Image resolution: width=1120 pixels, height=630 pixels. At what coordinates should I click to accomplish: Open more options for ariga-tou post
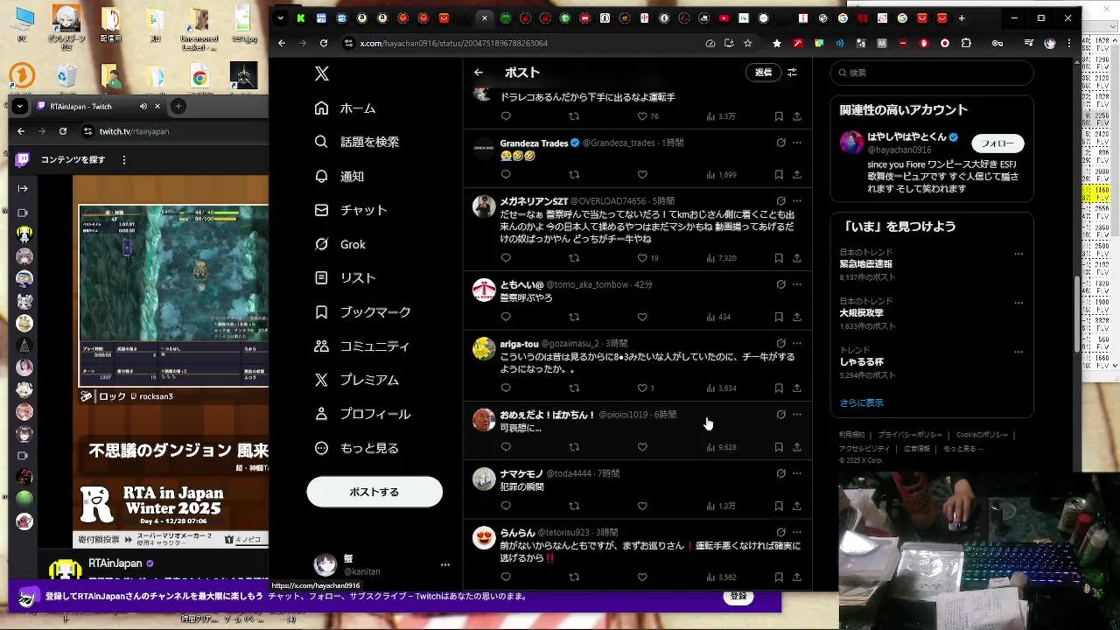point(797,343)
